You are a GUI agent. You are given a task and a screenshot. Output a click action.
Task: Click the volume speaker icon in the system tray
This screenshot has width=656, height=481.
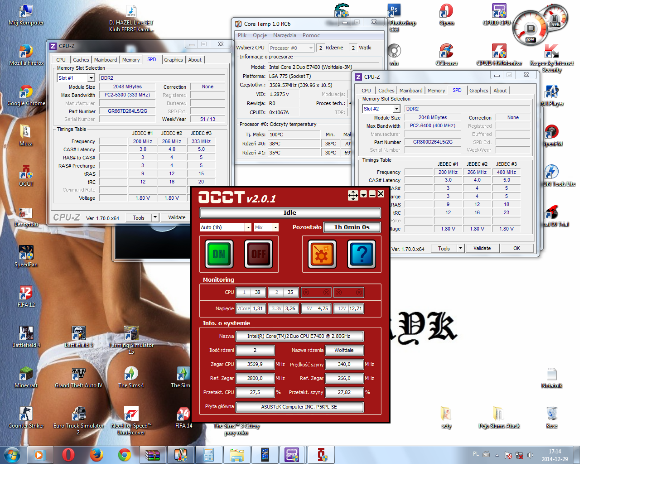[530, 455]
